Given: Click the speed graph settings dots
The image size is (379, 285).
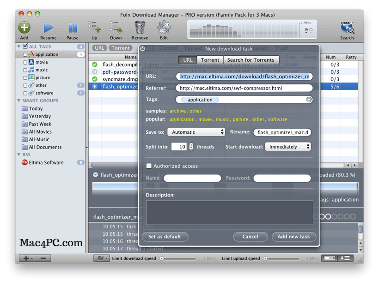Looking at the screenshot, I should (308, 30).
